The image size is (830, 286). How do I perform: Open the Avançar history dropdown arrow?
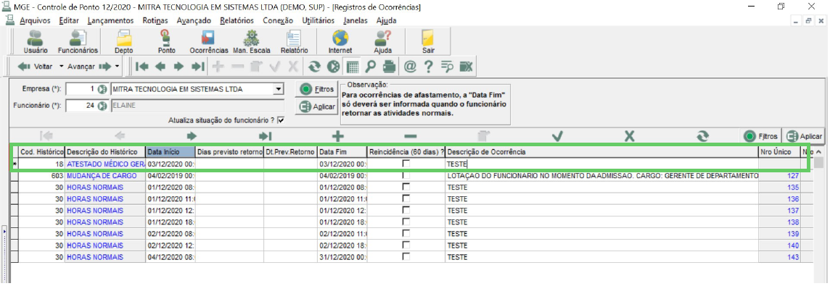point(117,67)
